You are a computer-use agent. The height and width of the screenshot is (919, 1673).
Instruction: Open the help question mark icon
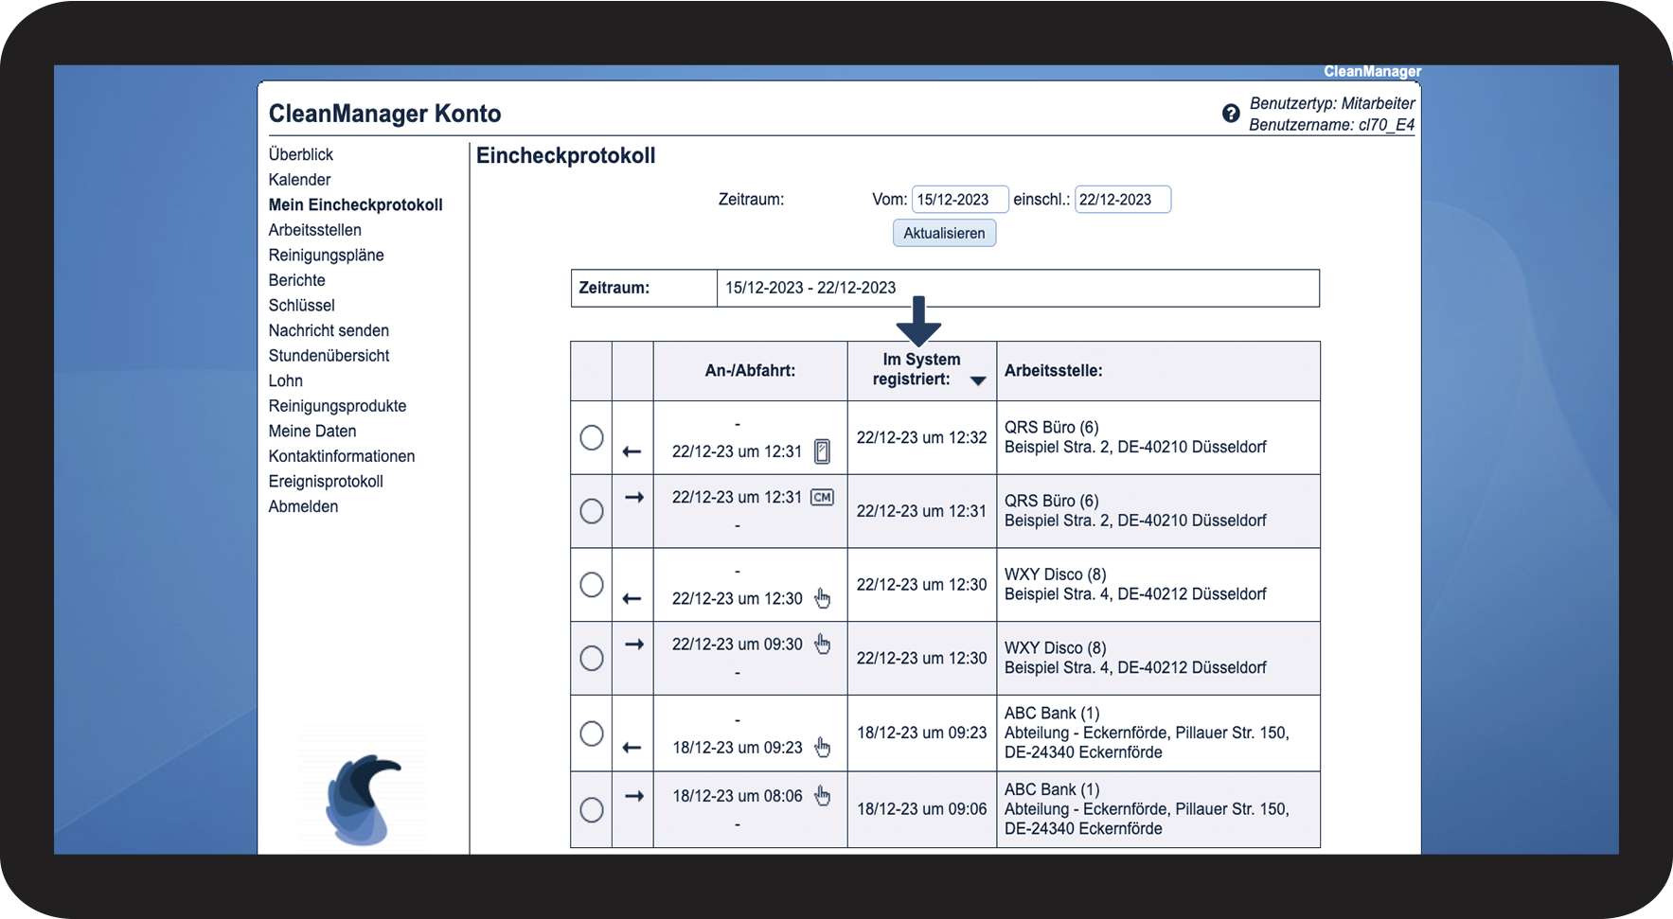tap(1230, 114)
